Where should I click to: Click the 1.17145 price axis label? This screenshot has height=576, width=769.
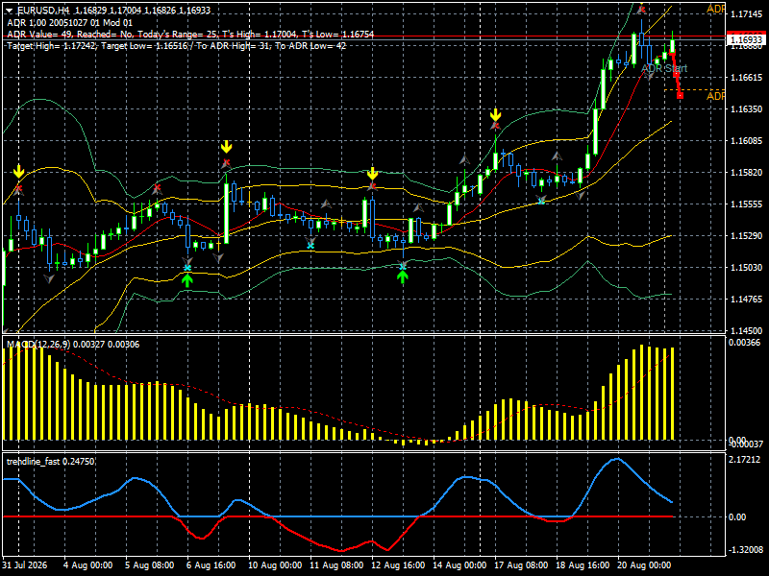[747, 14]
